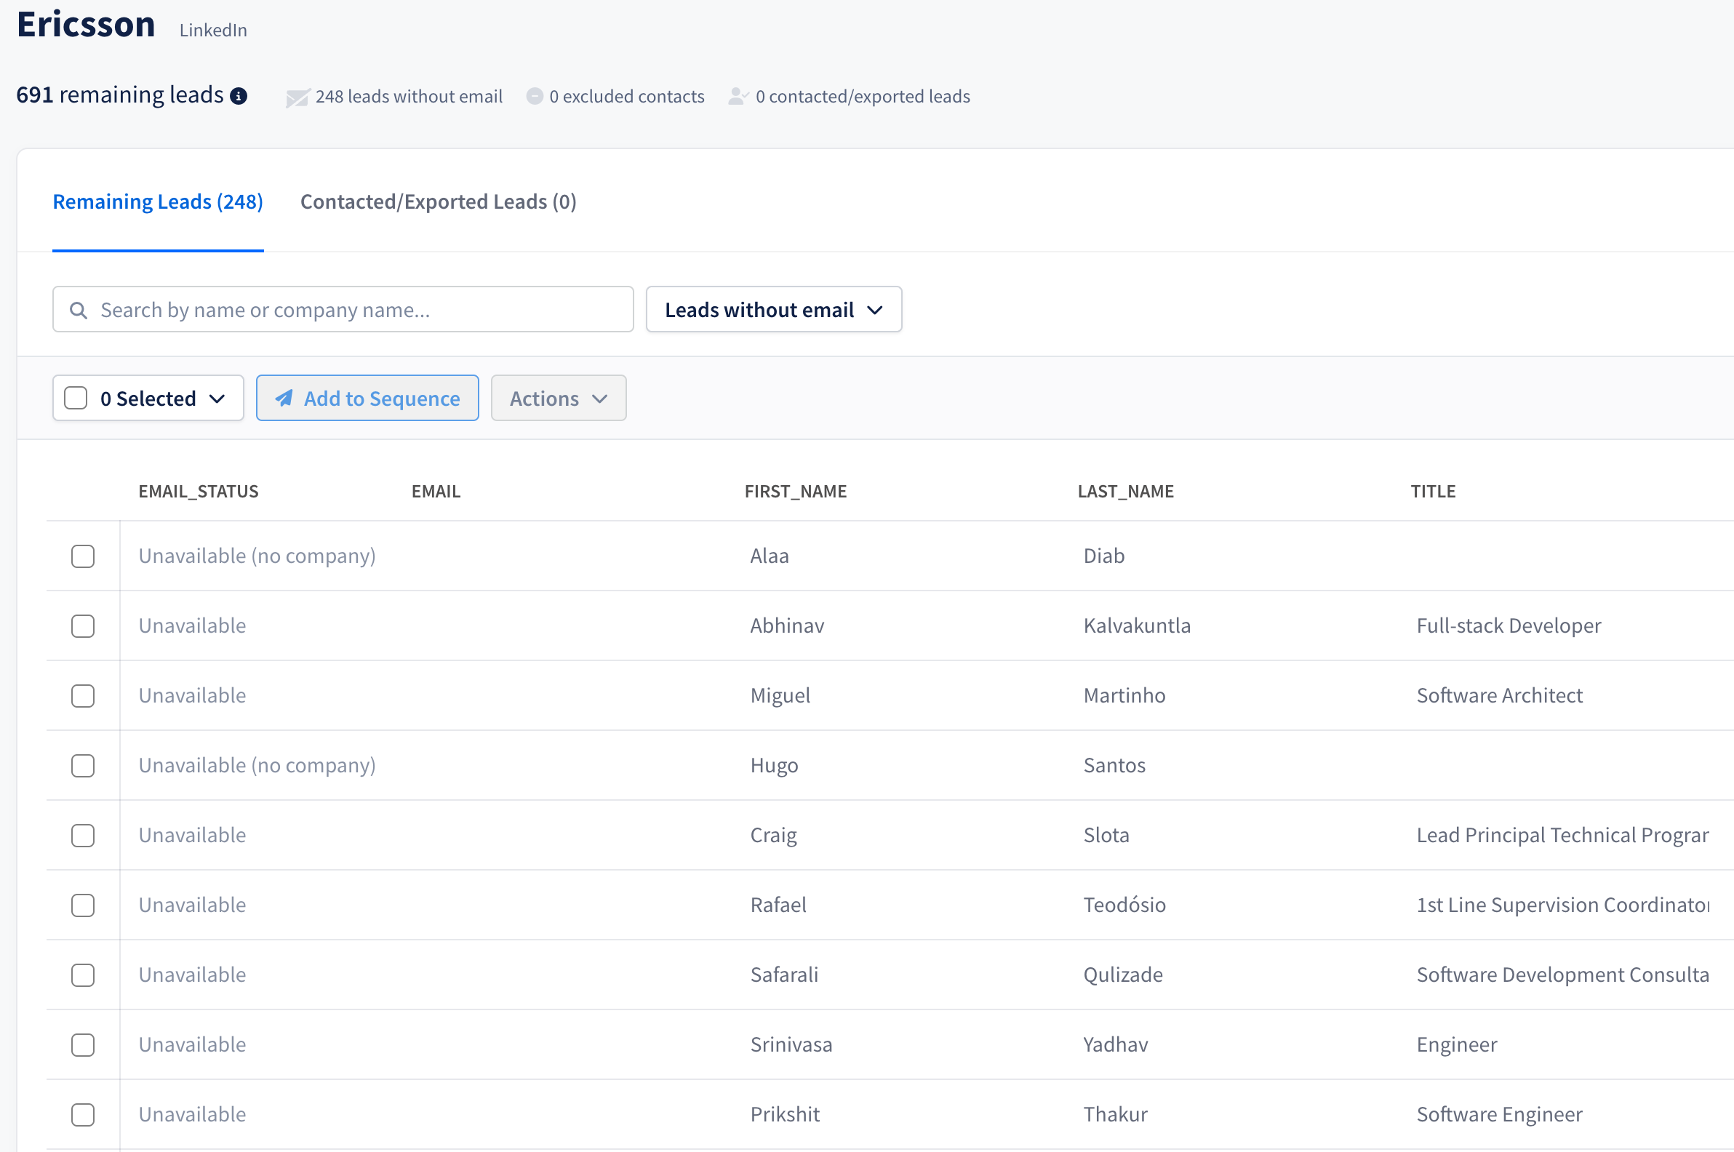1734x1152 pixels.
Task: Click the 248 leads without email link
Action: pos(409,96)
